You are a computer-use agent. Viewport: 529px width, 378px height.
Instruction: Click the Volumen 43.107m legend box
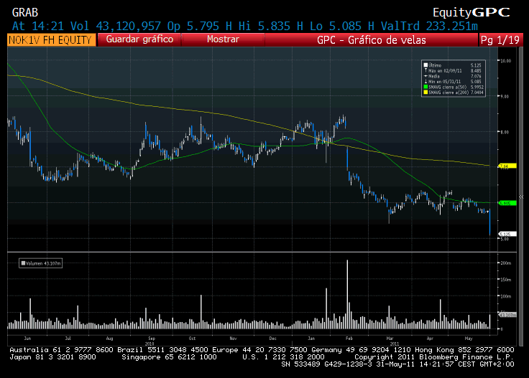40,263
